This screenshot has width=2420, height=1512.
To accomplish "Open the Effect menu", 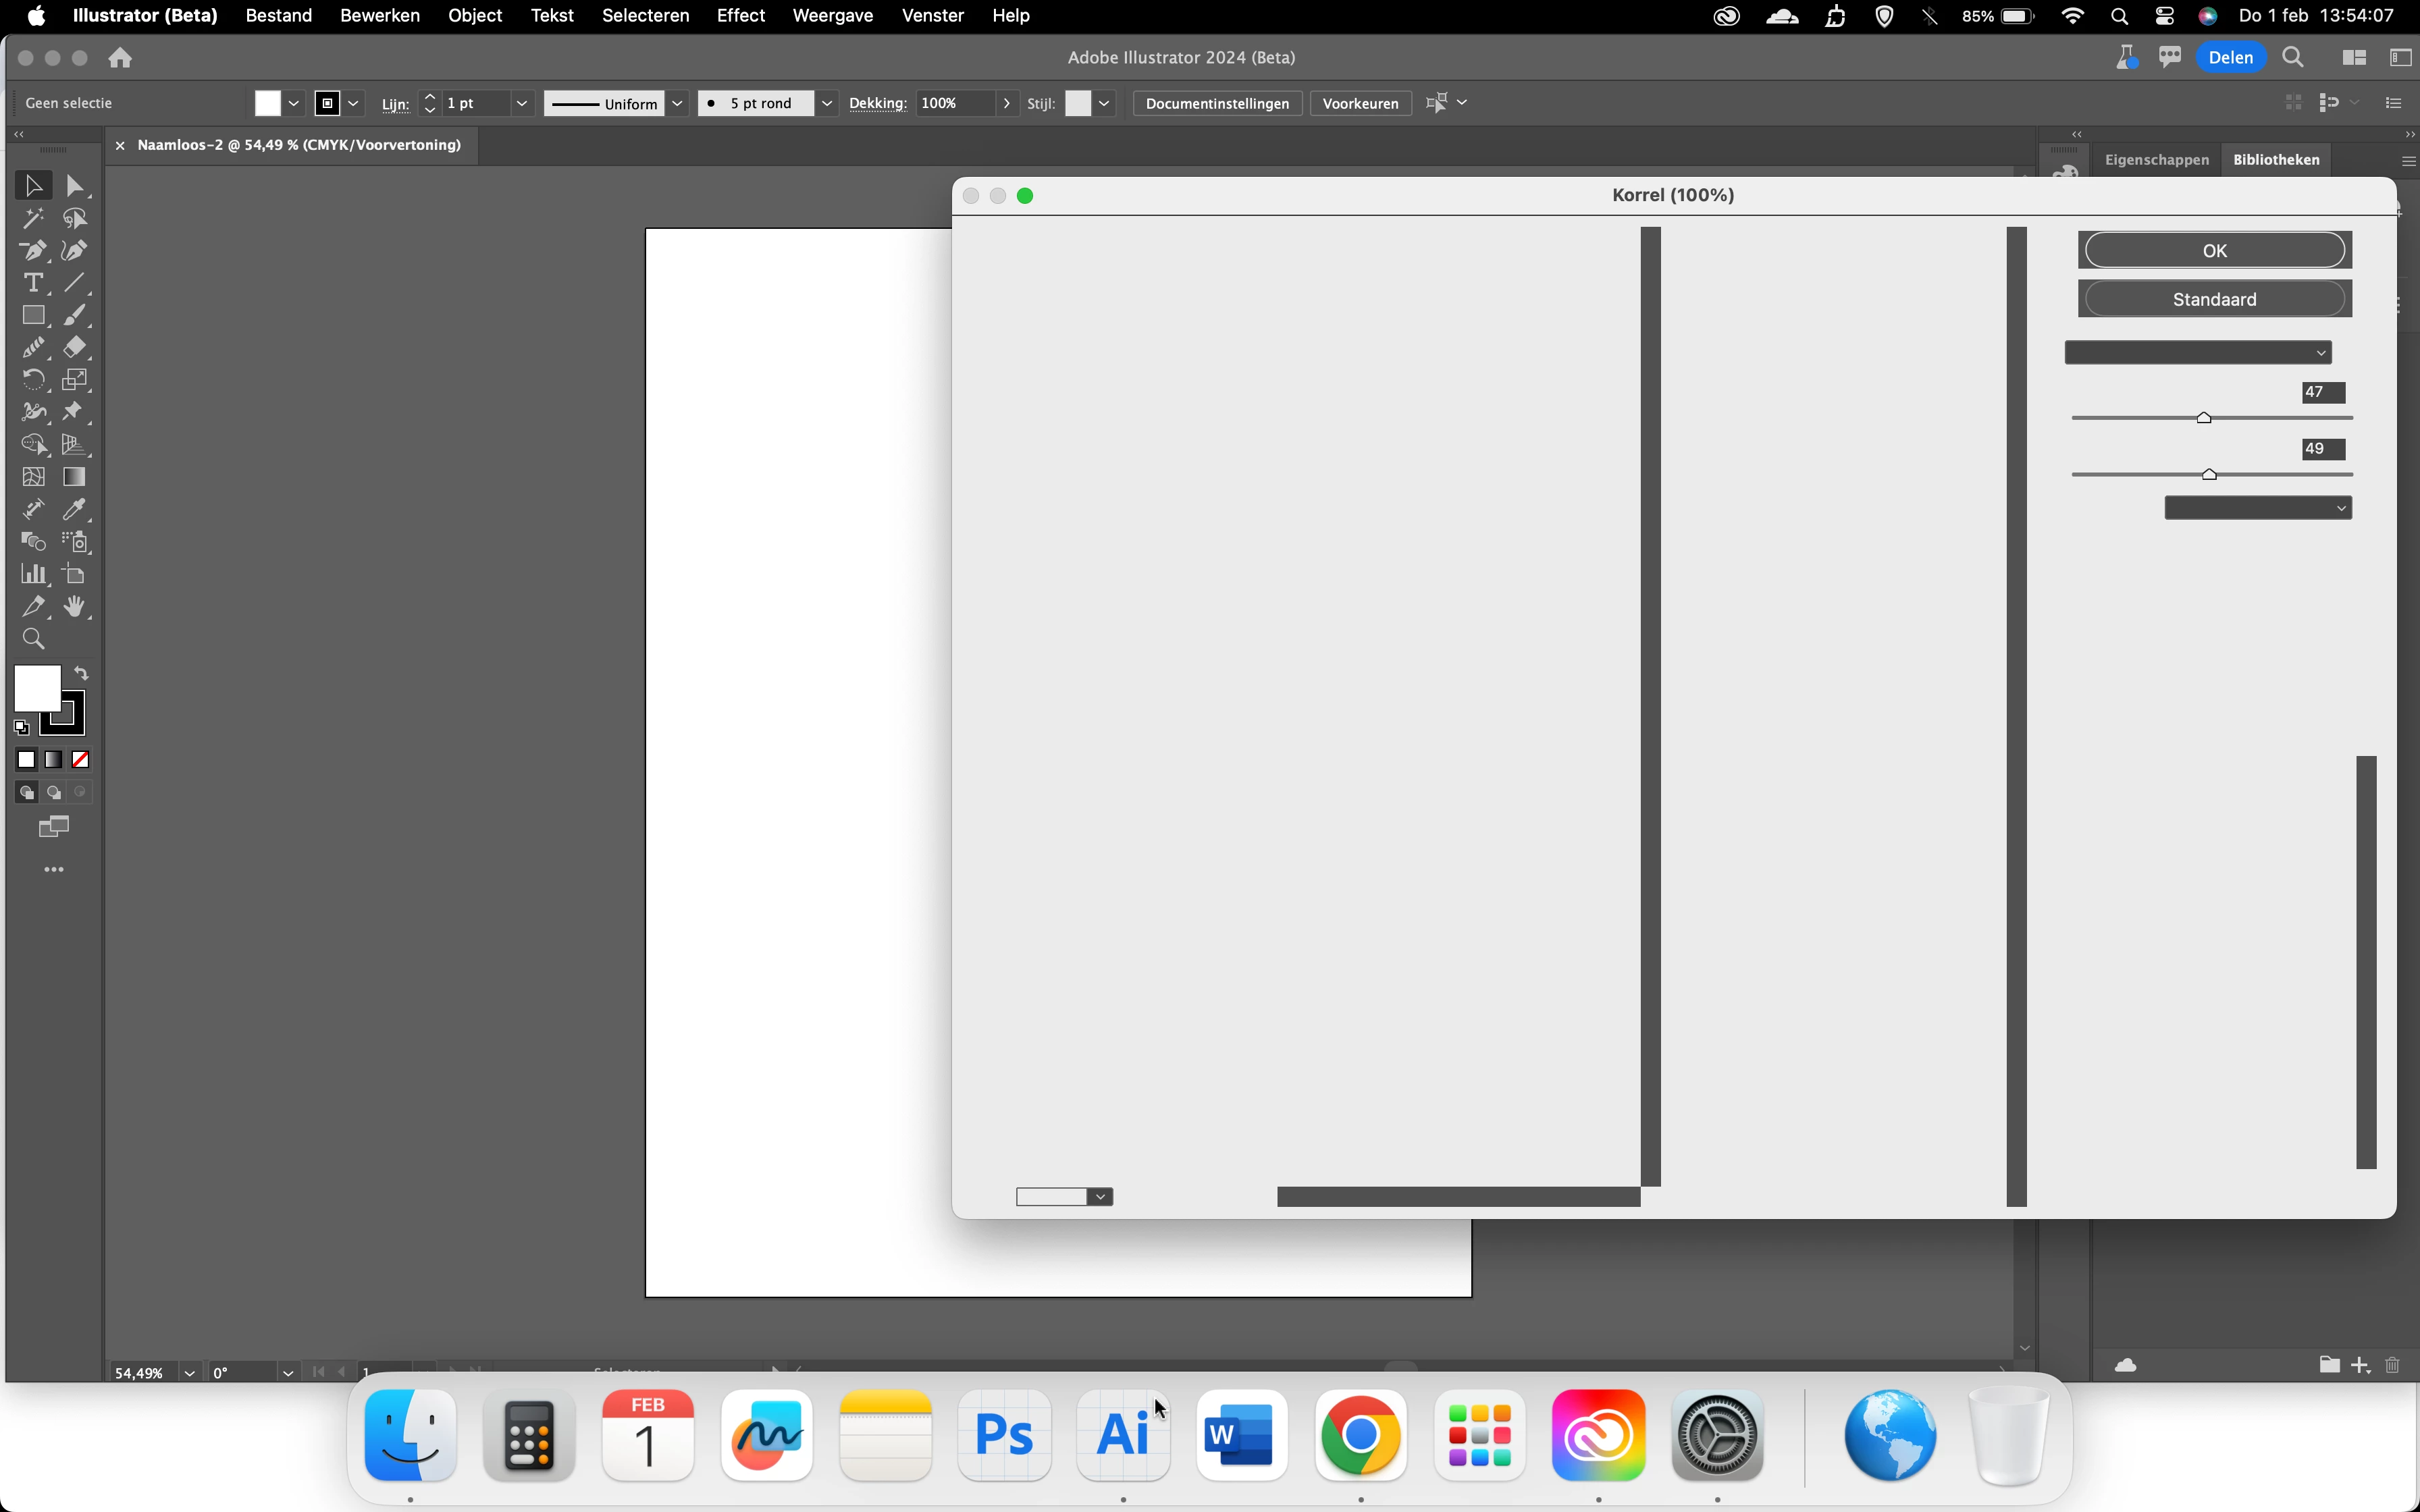I will click(740, 16).
